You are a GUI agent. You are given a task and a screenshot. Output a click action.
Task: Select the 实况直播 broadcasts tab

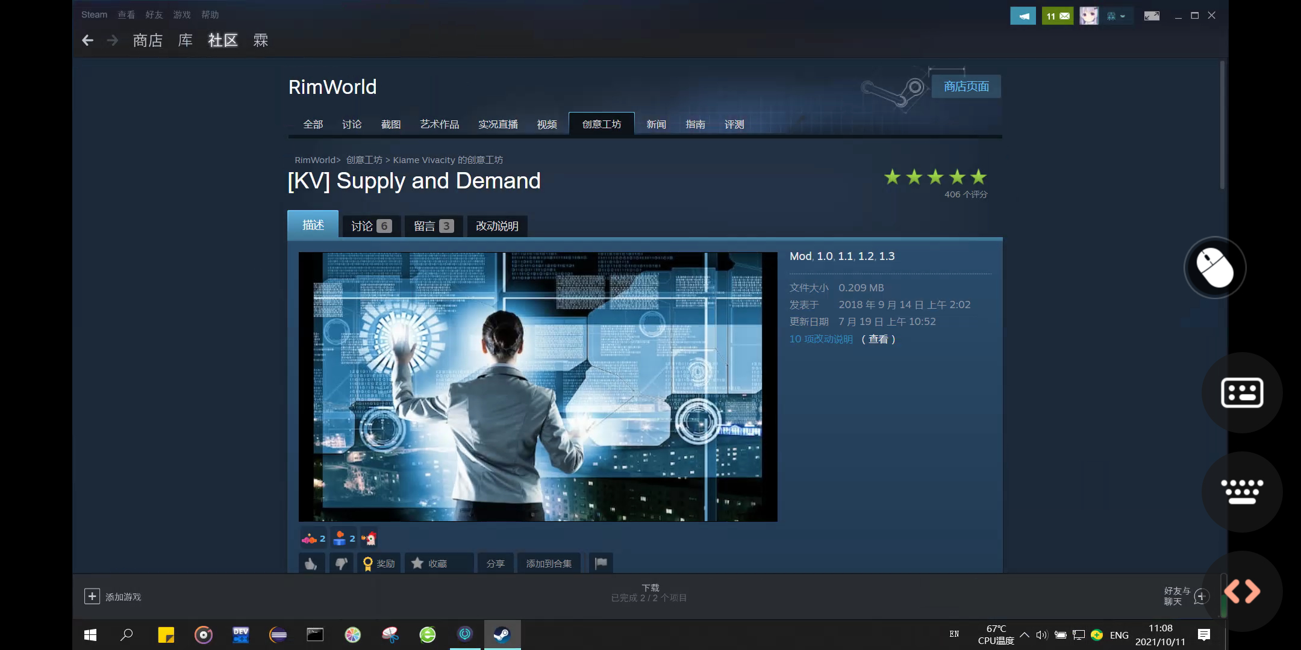(498, 124)
